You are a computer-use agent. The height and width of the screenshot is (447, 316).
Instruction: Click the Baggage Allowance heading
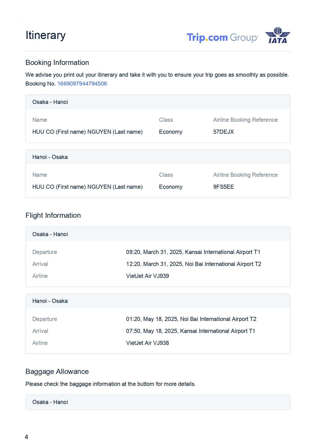pos(57,372)
